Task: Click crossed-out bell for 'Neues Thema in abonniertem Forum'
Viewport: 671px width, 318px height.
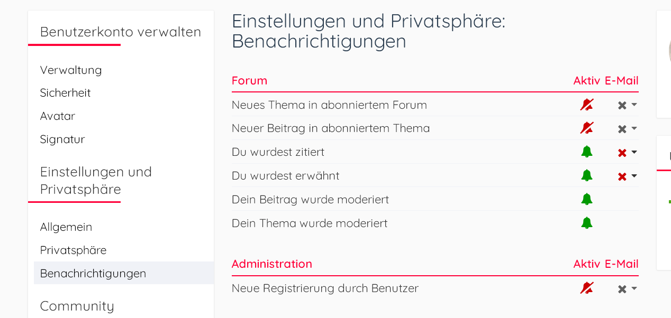Action: 586,105
